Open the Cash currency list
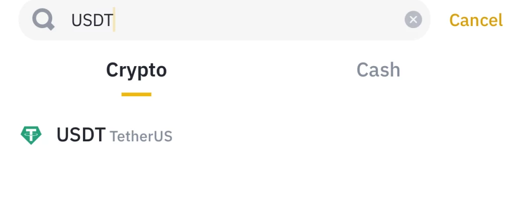Screen dimensions: 515x217 tap(378, 70)
